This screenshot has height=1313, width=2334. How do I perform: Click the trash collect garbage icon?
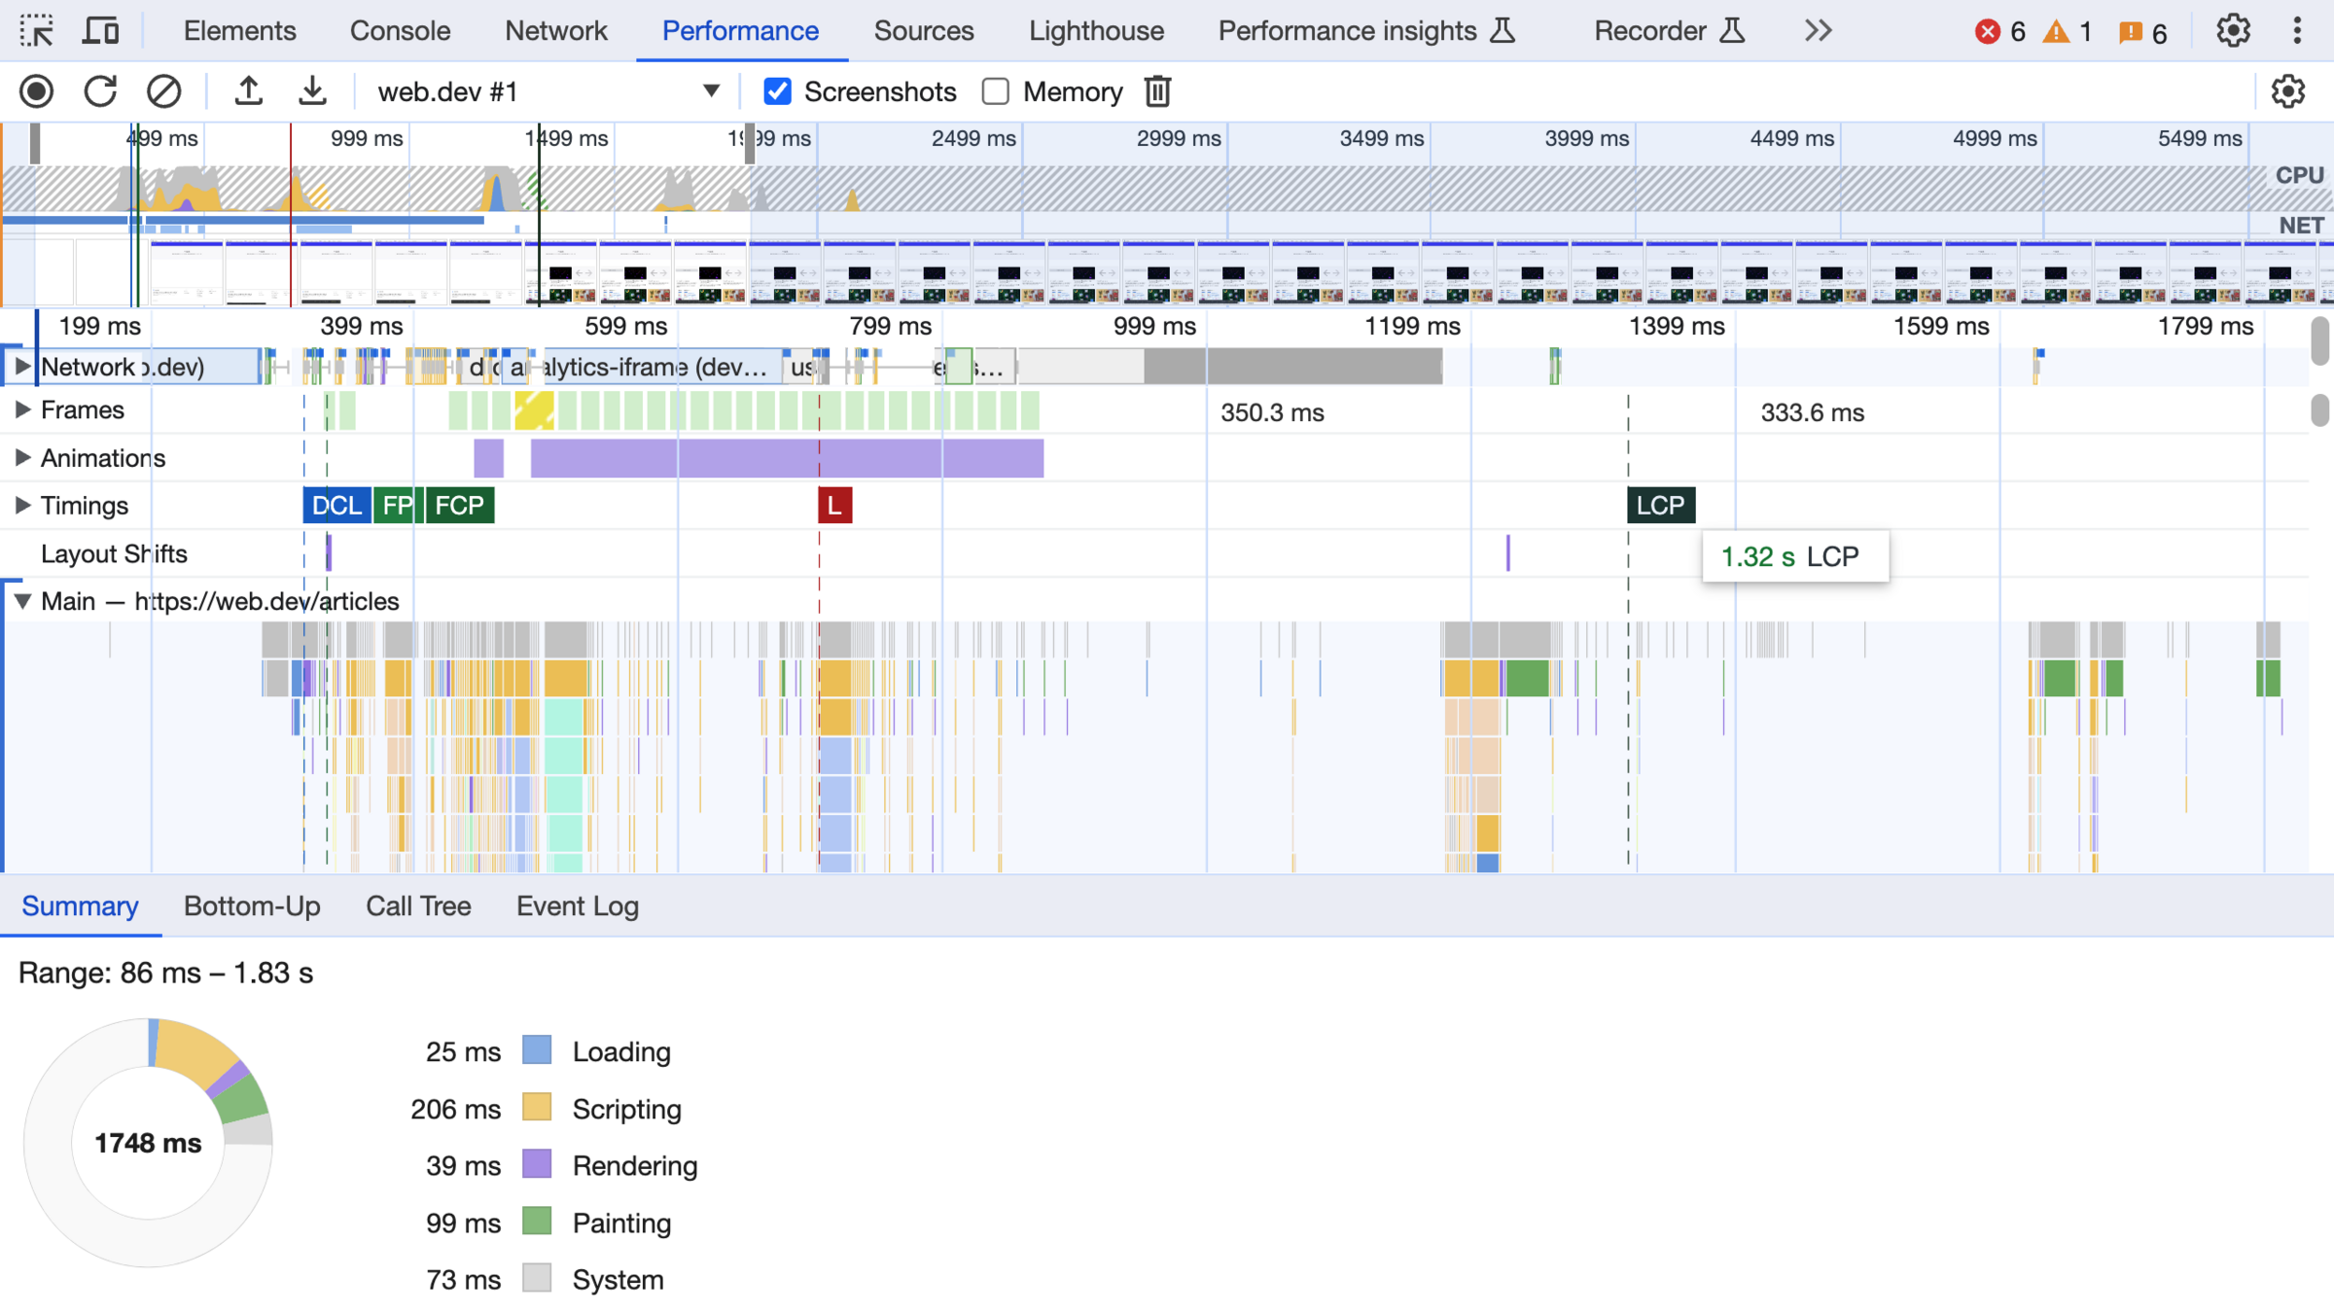(1157, 91)
